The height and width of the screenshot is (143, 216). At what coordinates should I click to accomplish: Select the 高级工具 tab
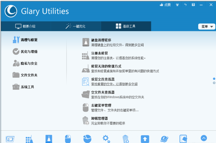point(126,26)
